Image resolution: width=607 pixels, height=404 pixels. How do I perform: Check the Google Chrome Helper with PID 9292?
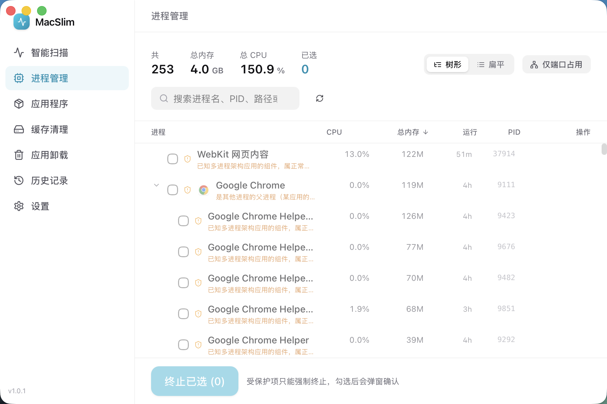tap(183, 345)
